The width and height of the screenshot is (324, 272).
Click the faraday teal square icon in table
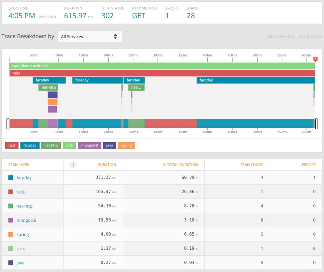(11, 178)
